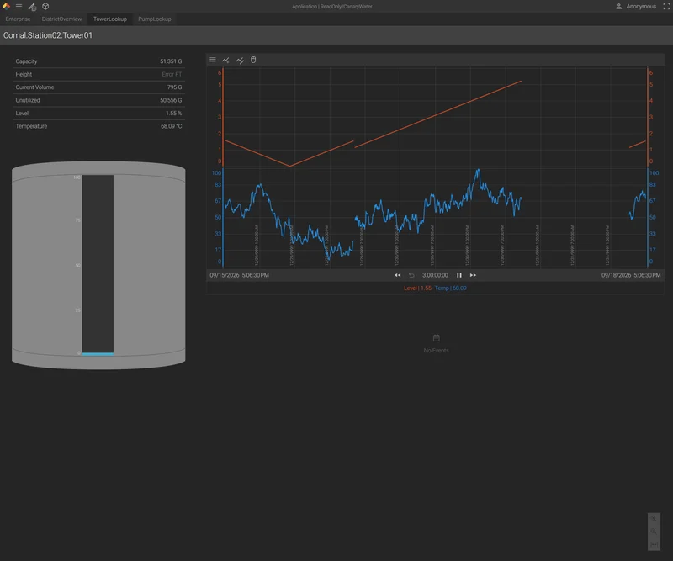This screenshot has height=561, width=673.
Task: Click the Unutilized value 50,556 G
Action: click(x=171, y=100)
